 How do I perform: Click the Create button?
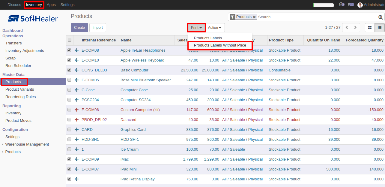point(79,28)
